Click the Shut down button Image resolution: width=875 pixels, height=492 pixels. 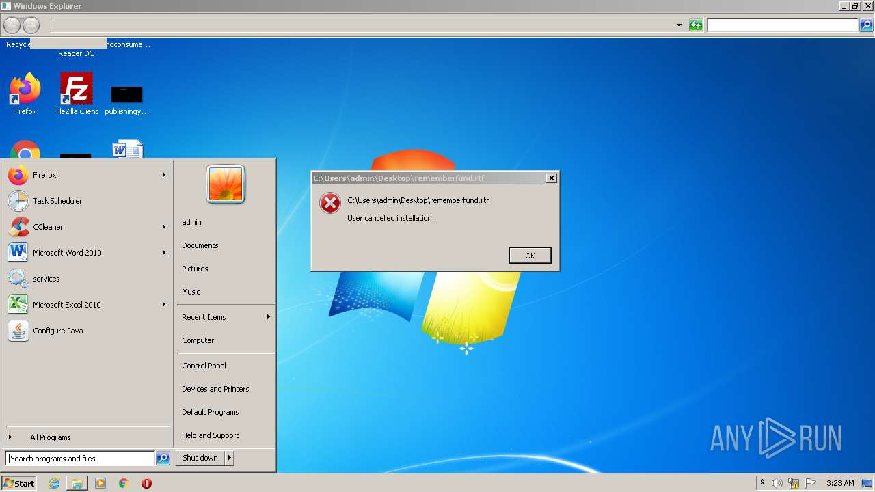[200, 458]
